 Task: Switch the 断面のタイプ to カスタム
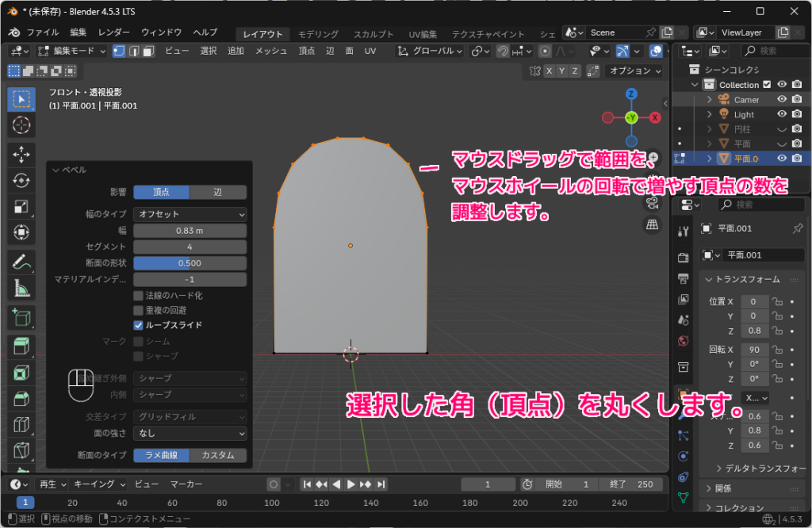point(219,454)
